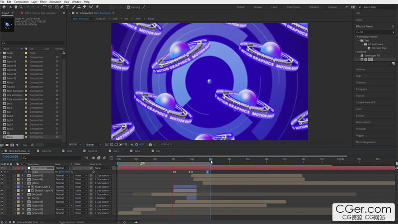The height and width of the screenshot is (224, 398).
Task: Open the Quarter resolution dropdown
Action: tap(93, 144)
